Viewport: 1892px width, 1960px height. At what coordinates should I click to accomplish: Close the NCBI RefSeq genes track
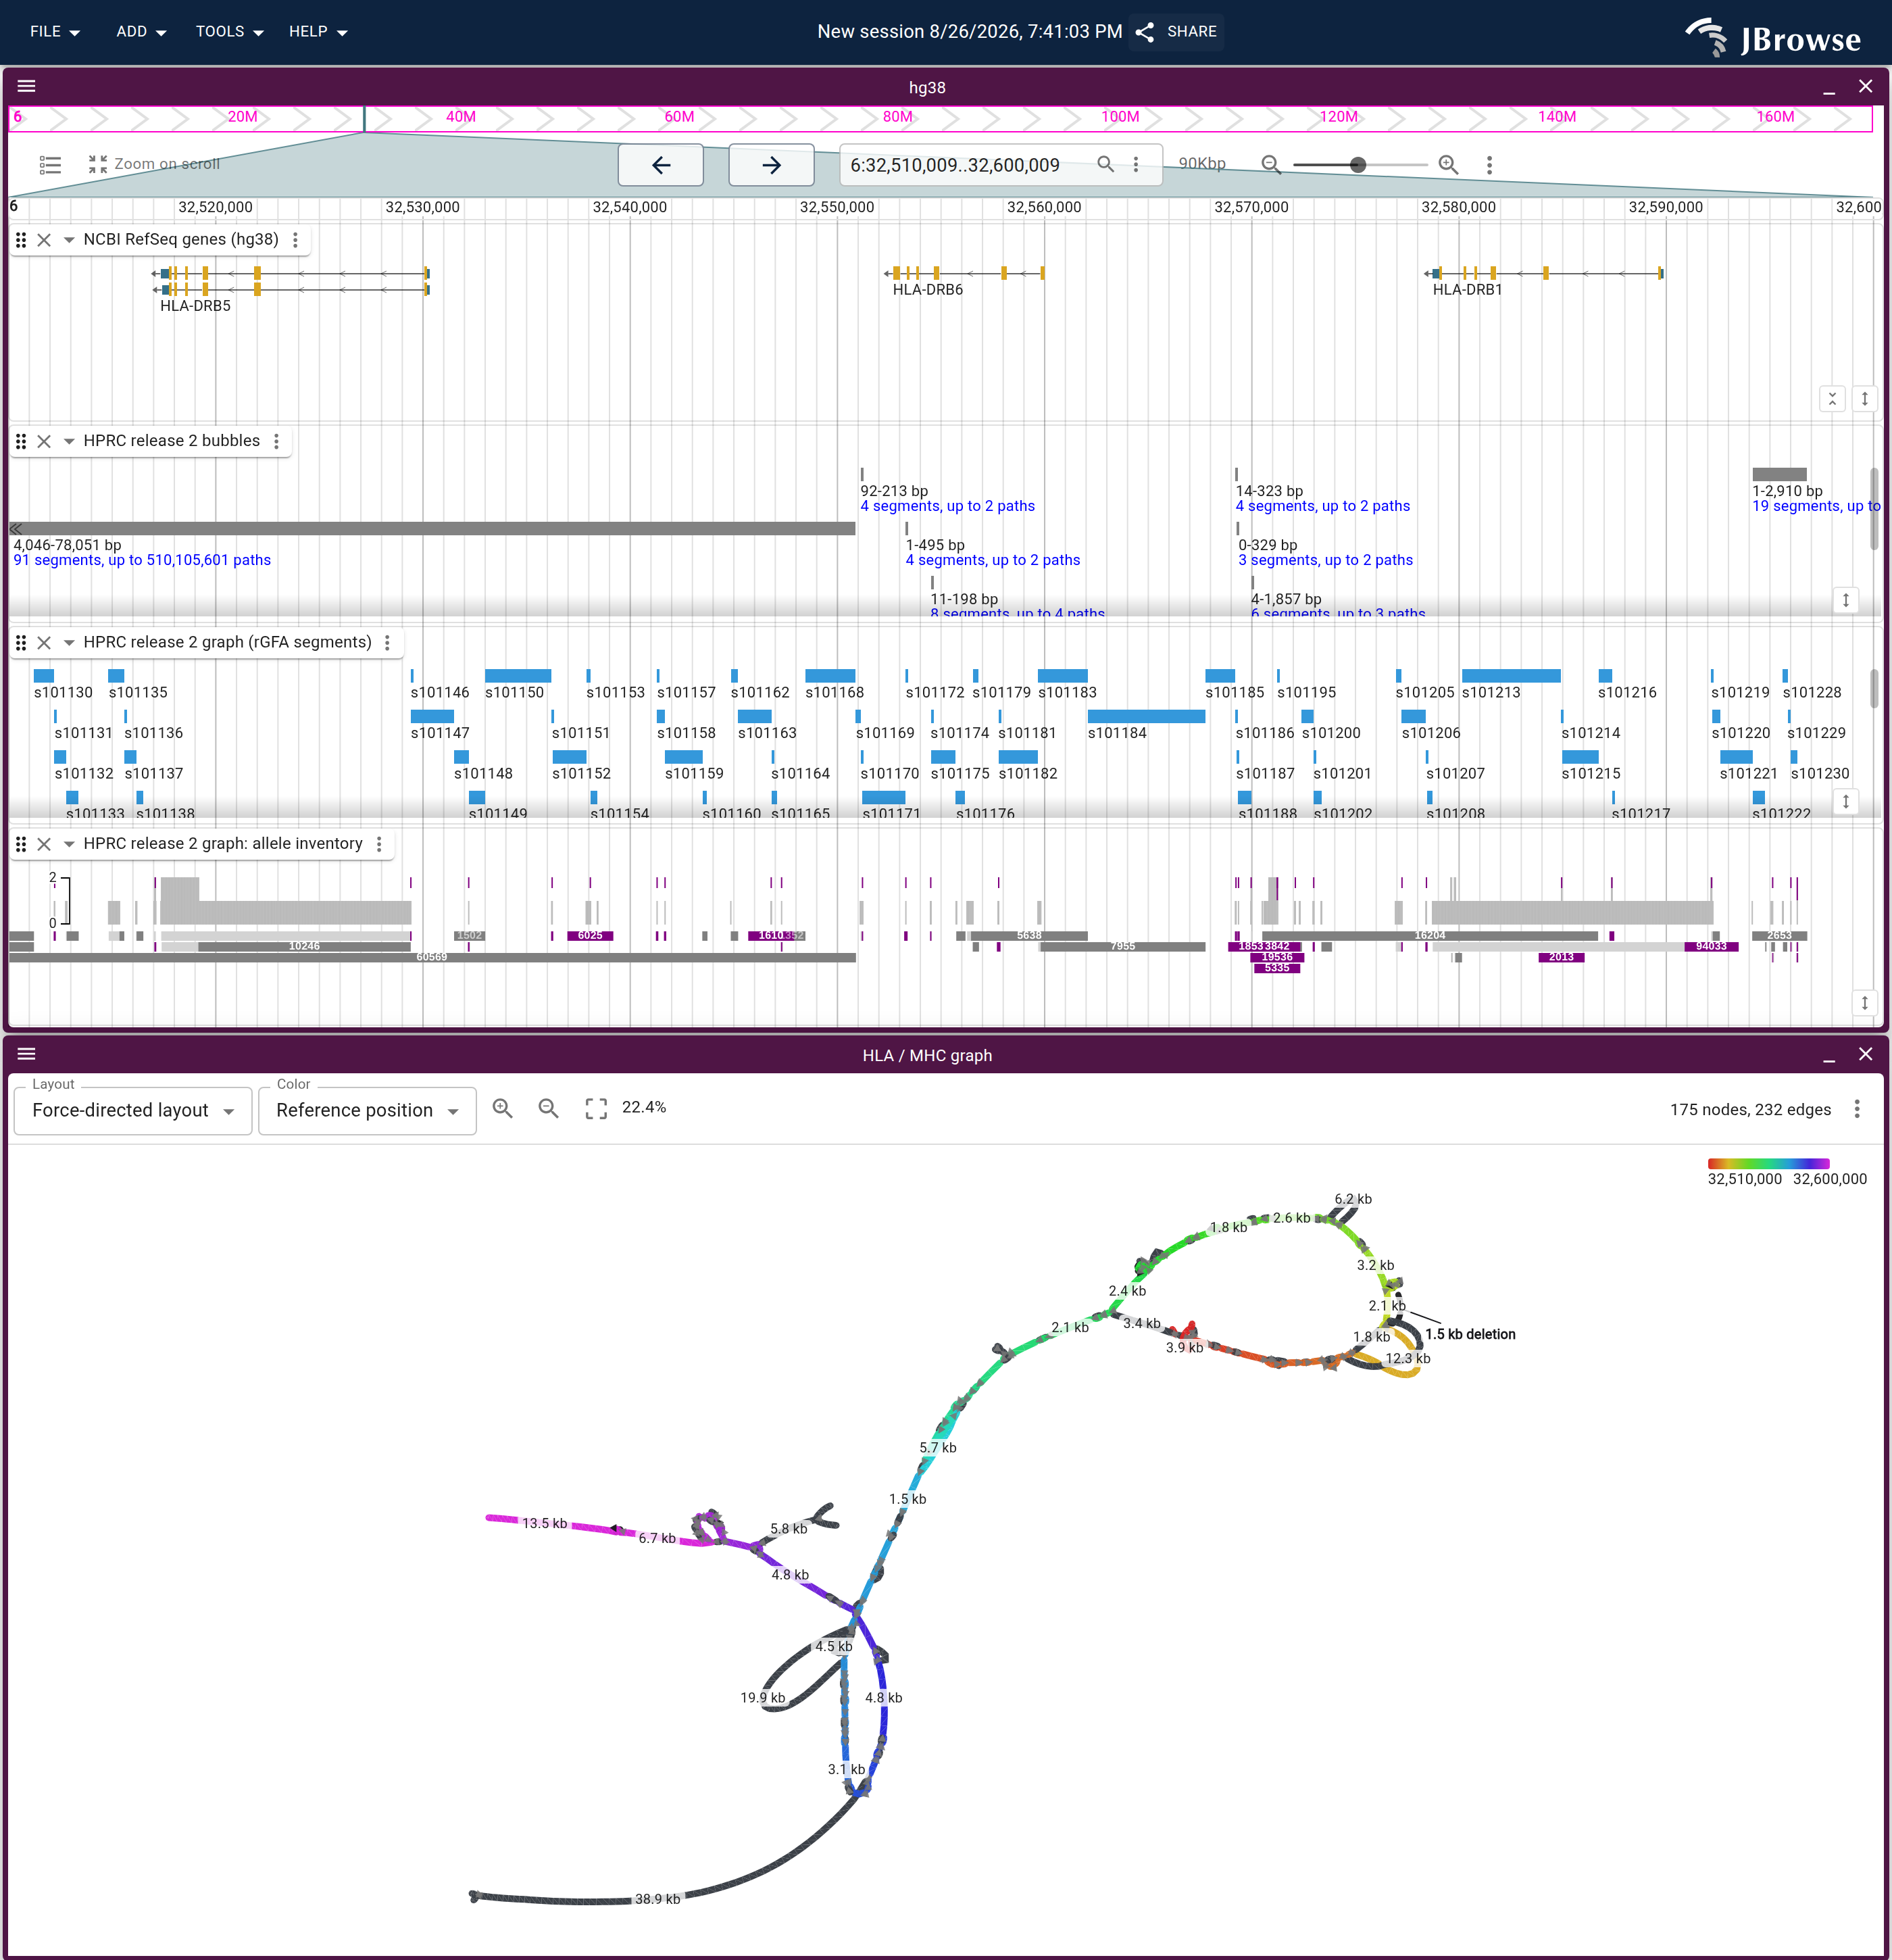(44, 240)
